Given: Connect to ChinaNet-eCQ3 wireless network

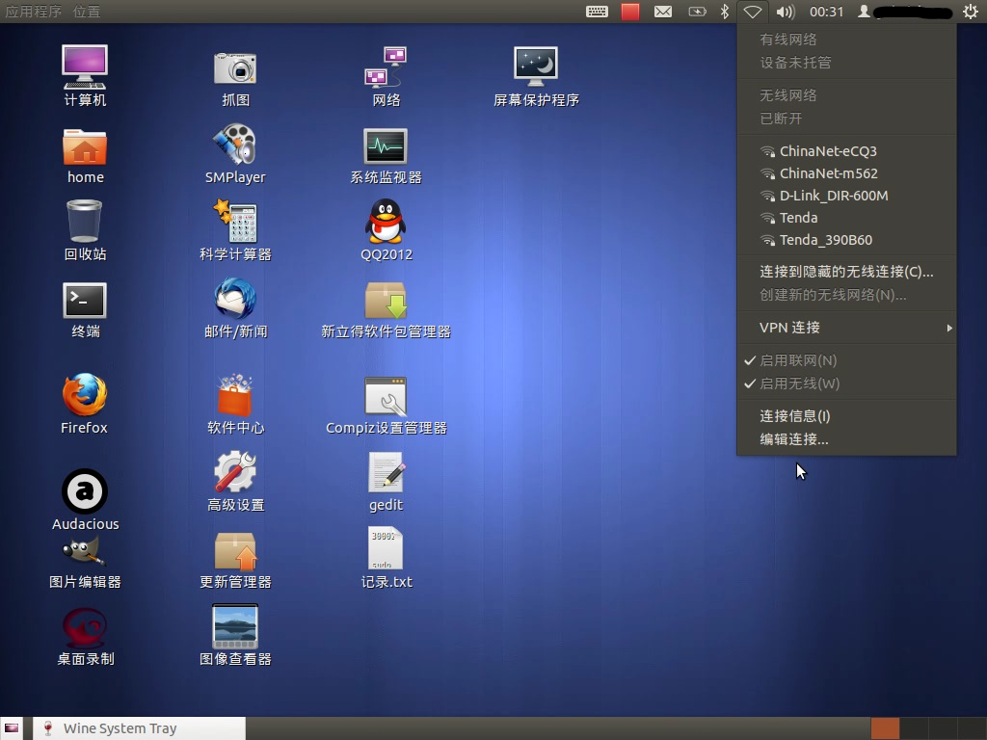Looking at the screenshot, I should tap(846, 151).
